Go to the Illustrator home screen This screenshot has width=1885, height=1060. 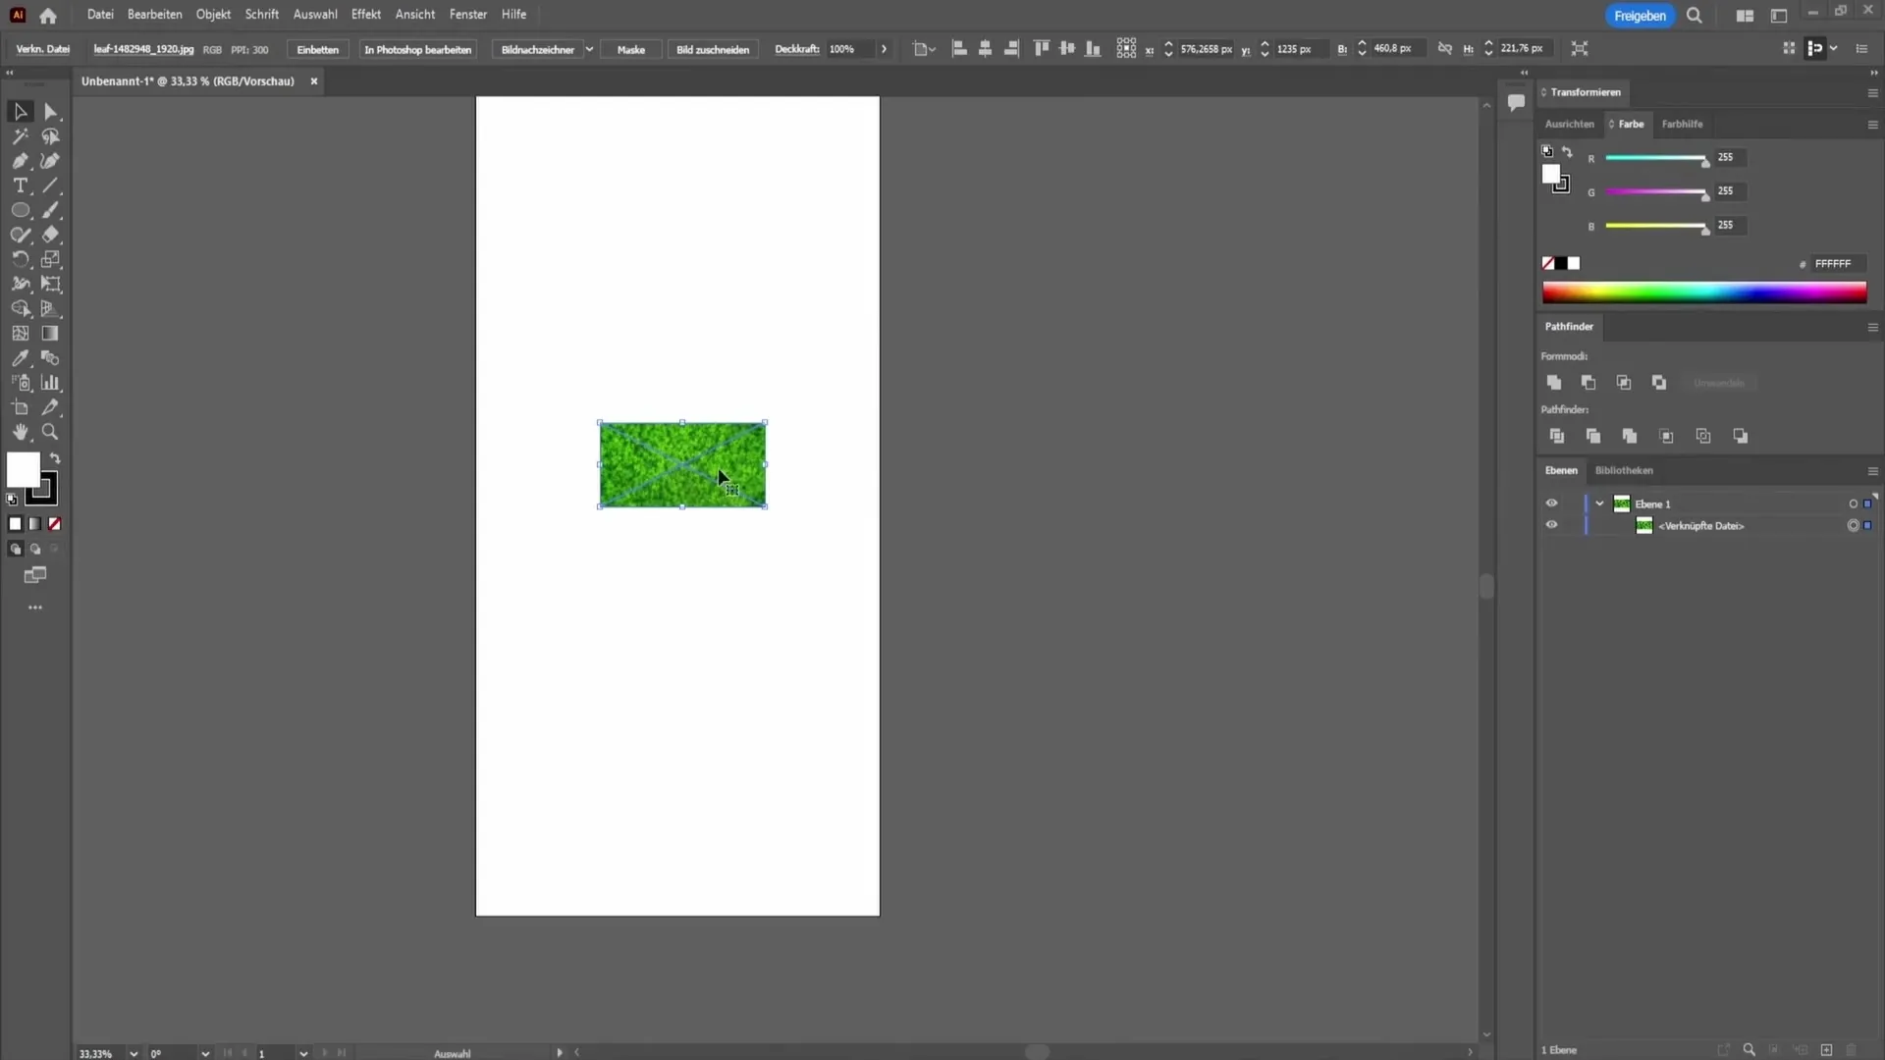click(48, 16)
